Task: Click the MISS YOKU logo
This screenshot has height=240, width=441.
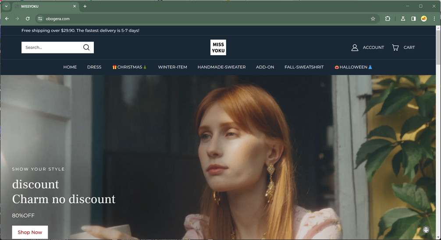Action: click(x=218, y=47)
